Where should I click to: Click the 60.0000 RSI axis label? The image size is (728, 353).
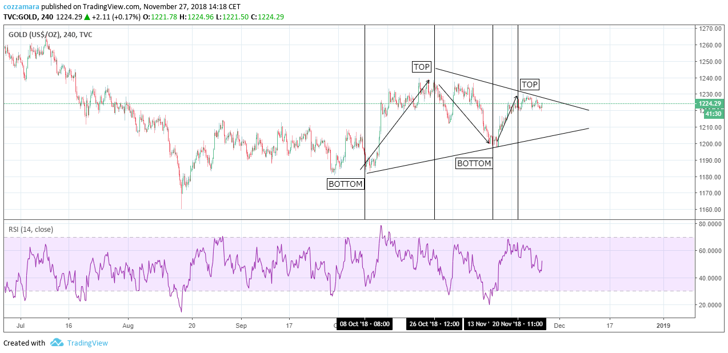coord(711,251)
